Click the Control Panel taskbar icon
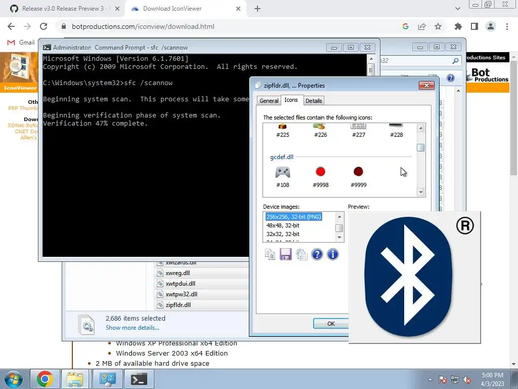This screenshot has height=389, width=518. tap(107, 379)
